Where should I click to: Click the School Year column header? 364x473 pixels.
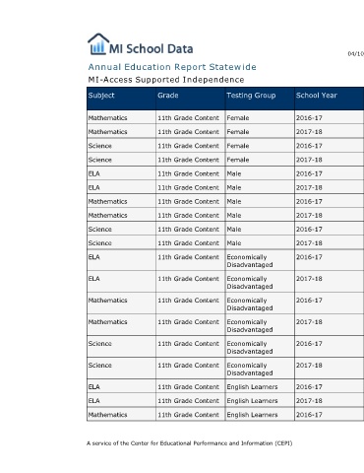point(317,96)
